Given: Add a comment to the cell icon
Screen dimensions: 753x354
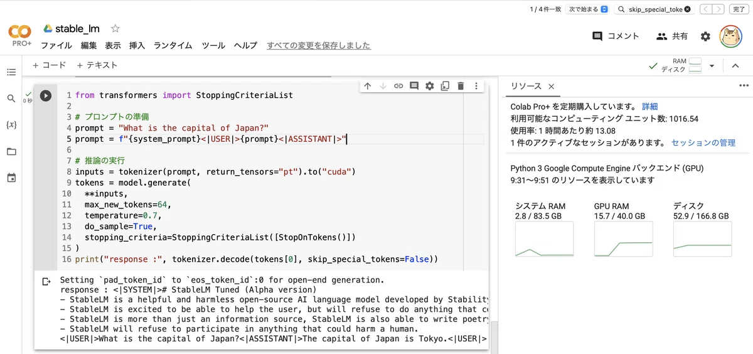Looking at the screenshot, I should 414,86.
